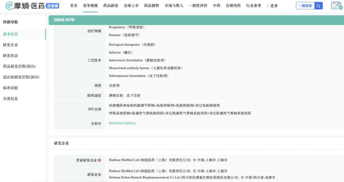
Task: Select the 药品研发 menu item
Action: 111,6
